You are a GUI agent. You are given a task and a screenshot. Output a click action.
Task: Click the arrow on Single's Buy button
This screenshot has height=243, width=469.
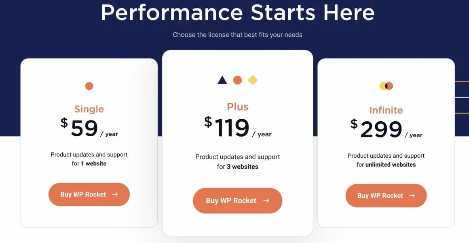(x=115, y=194)
